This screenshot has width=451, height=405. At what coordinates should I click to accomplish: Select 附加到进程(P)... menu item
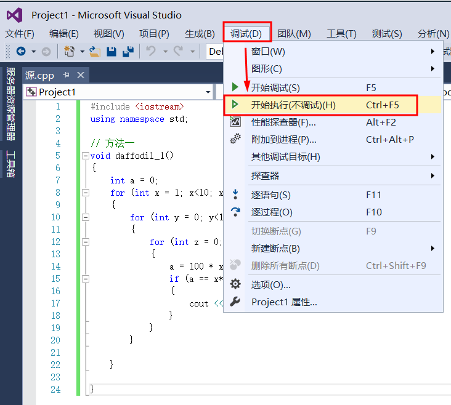pos(333,139)
